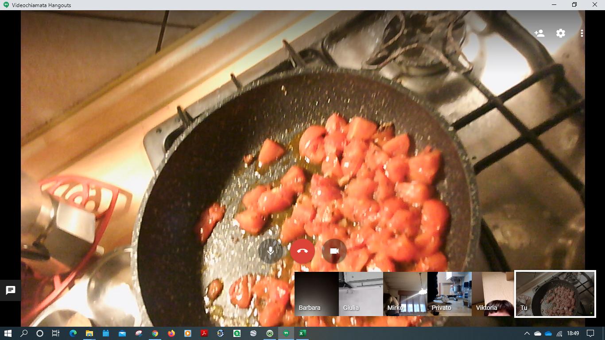Viewport: 605px width, 340px height.
Task: Open the speaker audio app taskbar icon
Action: tap(221, 333)
